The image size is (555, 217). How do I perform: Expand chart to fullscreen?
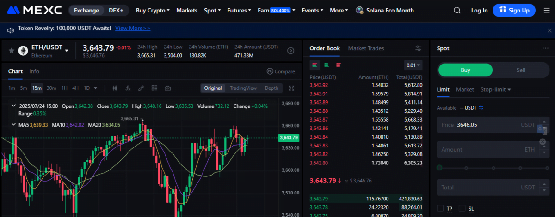(291, 88)
